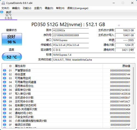
Task: Open the 语言(L)(Language) menu
Action: 78,8
